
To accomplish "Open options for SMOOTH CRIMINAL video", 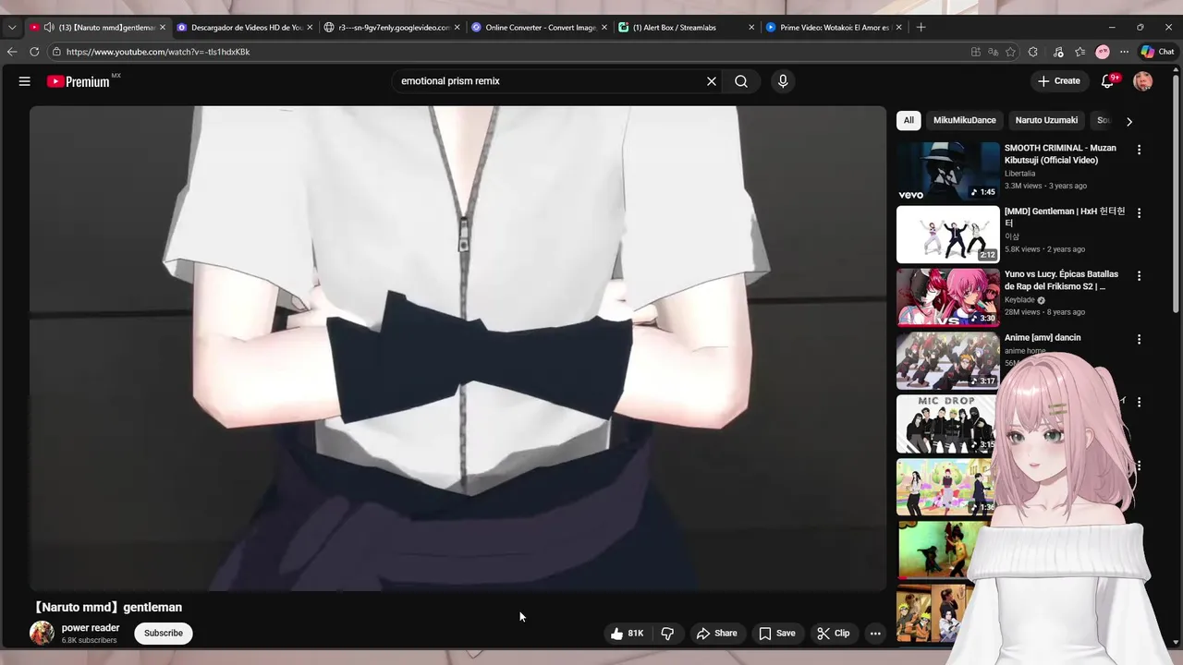I will point(1139,150).
